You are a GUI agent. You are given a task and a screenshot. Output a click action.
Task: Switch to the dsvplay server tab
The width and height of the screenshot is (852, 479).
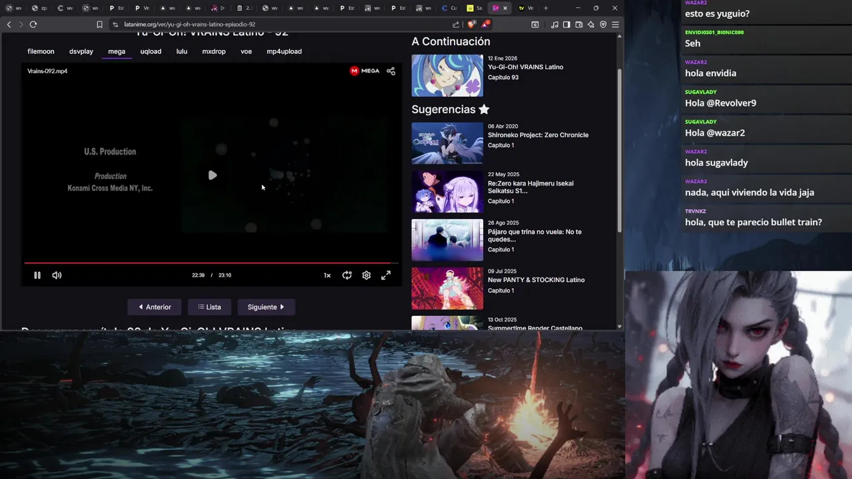81,51
